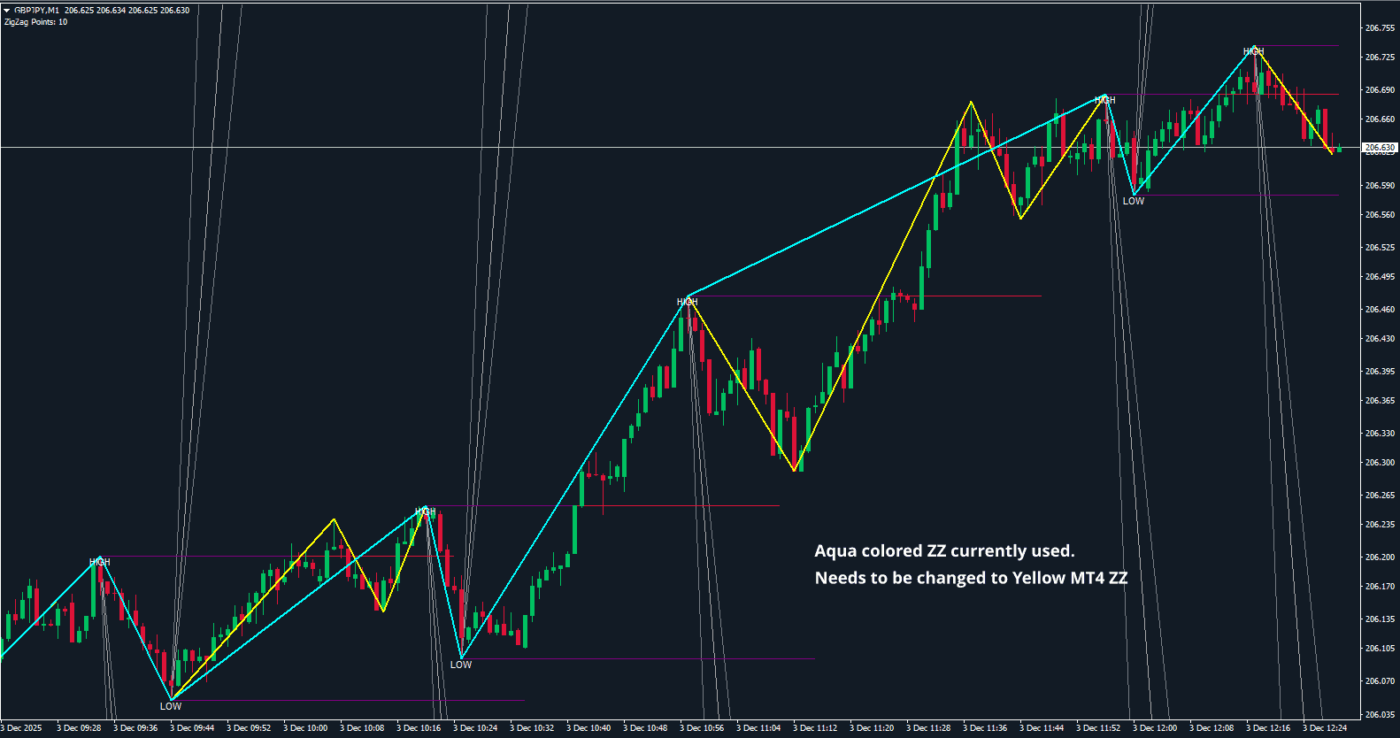Select the LOW label at the 12:00 swing bottom
Viewport: 1400px width, 738px height.
(x=1134, y=201)
